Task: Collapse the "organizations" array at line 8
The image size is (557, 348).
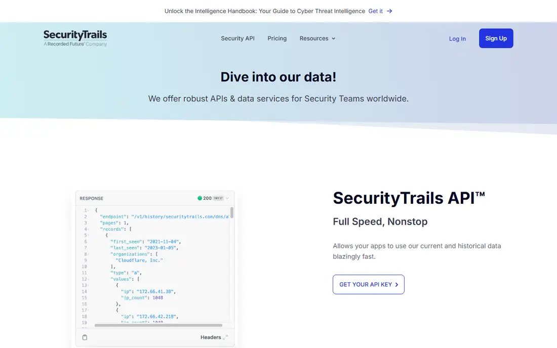Action: pyautogui.click(x=89, y=254)
